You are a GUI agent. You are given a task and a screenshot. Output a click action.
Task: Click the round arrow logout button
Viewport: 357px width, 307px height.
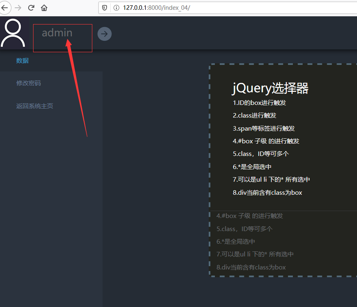pos(105,34)
